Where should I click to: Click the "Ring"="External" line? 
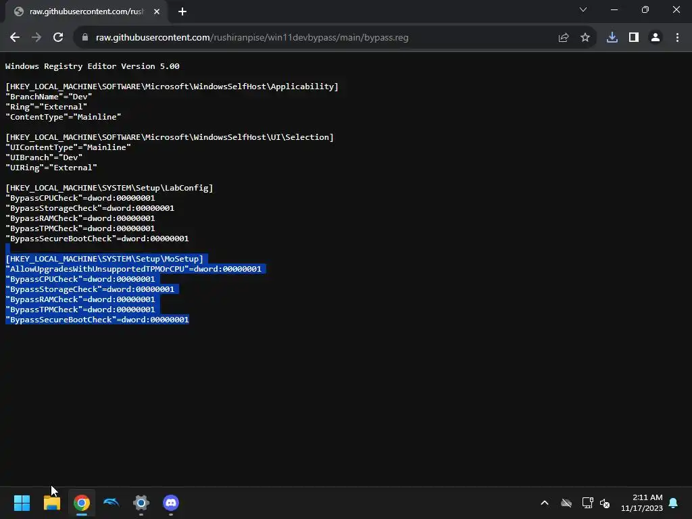47,107
